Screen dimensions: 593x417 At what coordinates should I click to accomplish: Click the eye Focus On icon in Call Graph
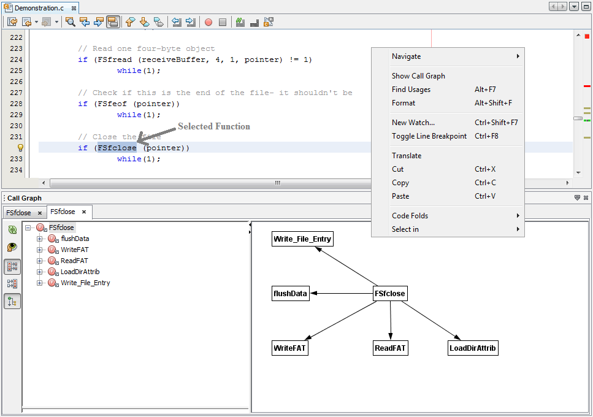(x=12, y=247)
